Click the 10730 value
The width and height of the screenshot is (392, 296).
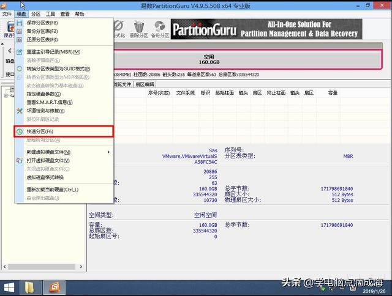pyautogui.click(x=210, y=200)
